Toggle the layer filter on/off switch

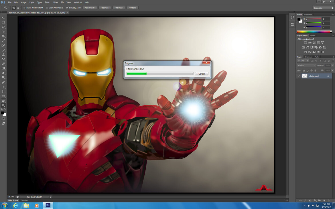(x=333, y=61)
